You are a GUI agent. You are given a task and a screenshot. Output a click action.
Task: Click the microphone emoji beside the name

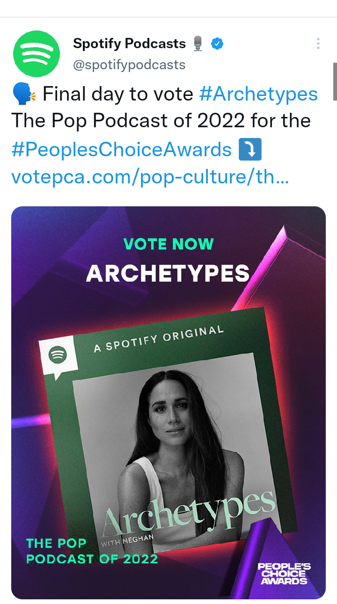pos(198,44)
